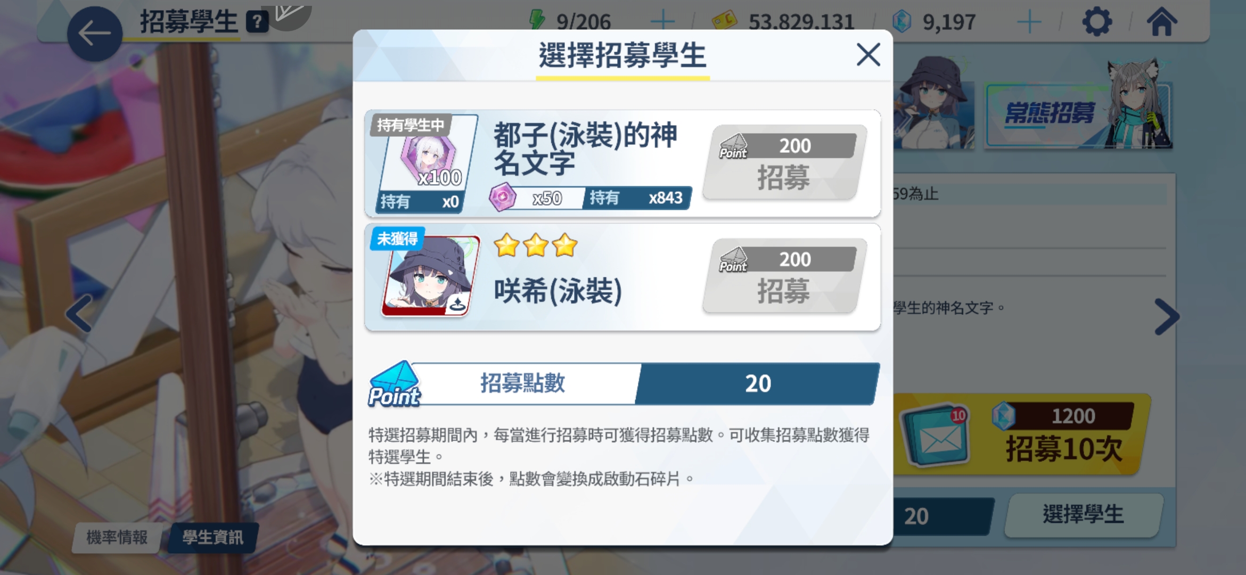Select 都子(泳裝) eleph item thumbnail

pos(426,164)
